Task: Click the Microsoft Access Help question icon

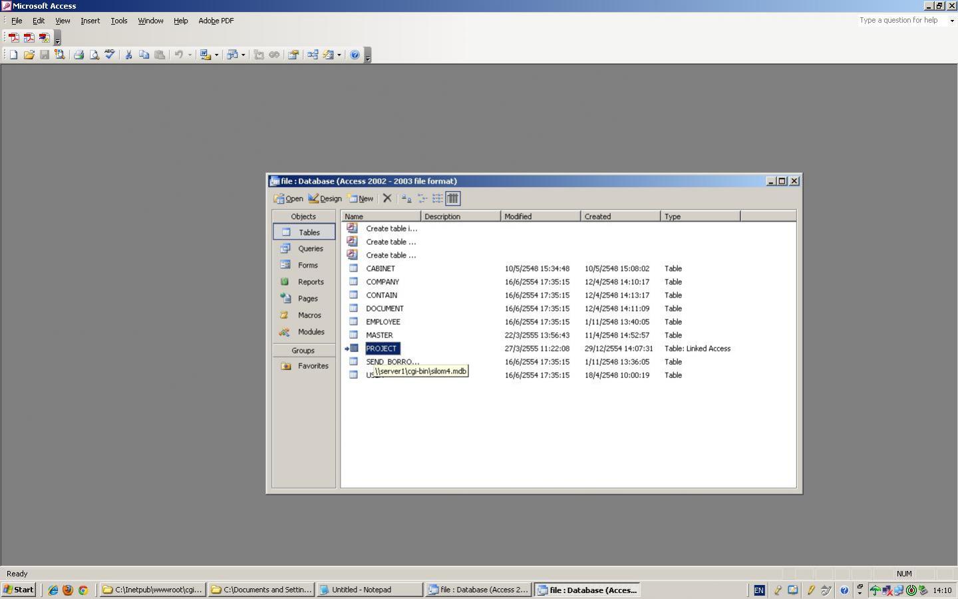Action: 355,55
